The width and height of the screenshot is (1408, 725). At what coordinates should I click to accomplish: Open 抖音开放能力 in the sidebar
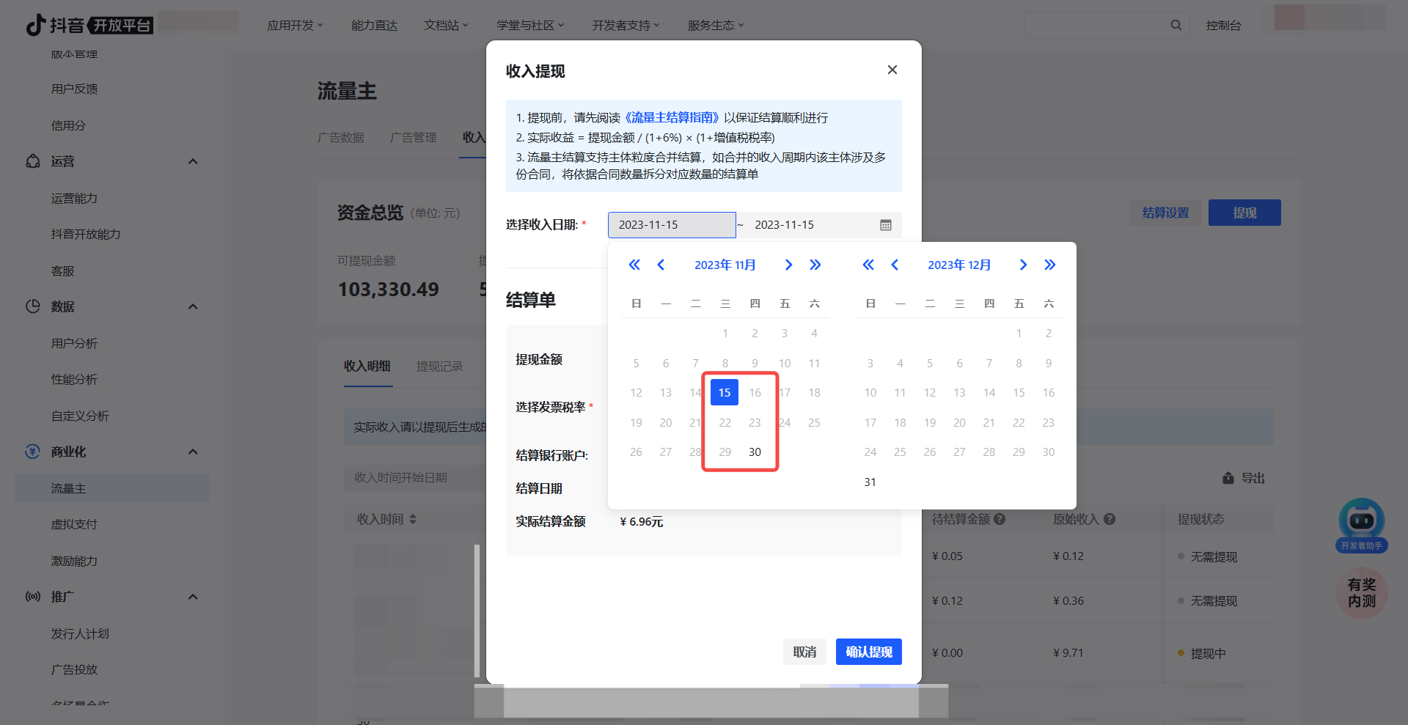86,234
